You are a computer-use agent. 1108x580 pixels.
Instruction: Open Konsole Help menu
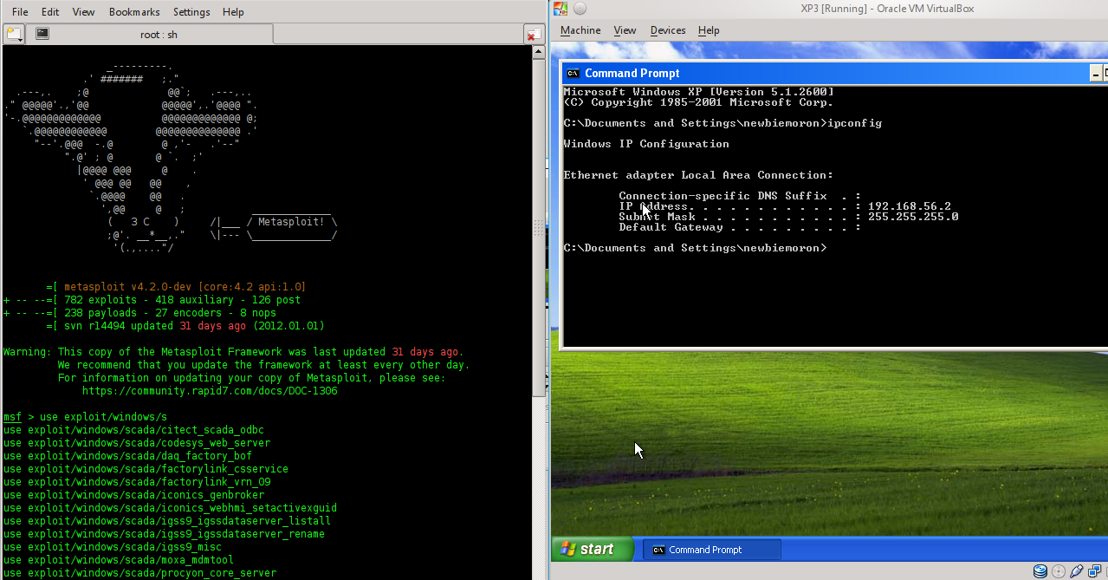tap(233, 12)
